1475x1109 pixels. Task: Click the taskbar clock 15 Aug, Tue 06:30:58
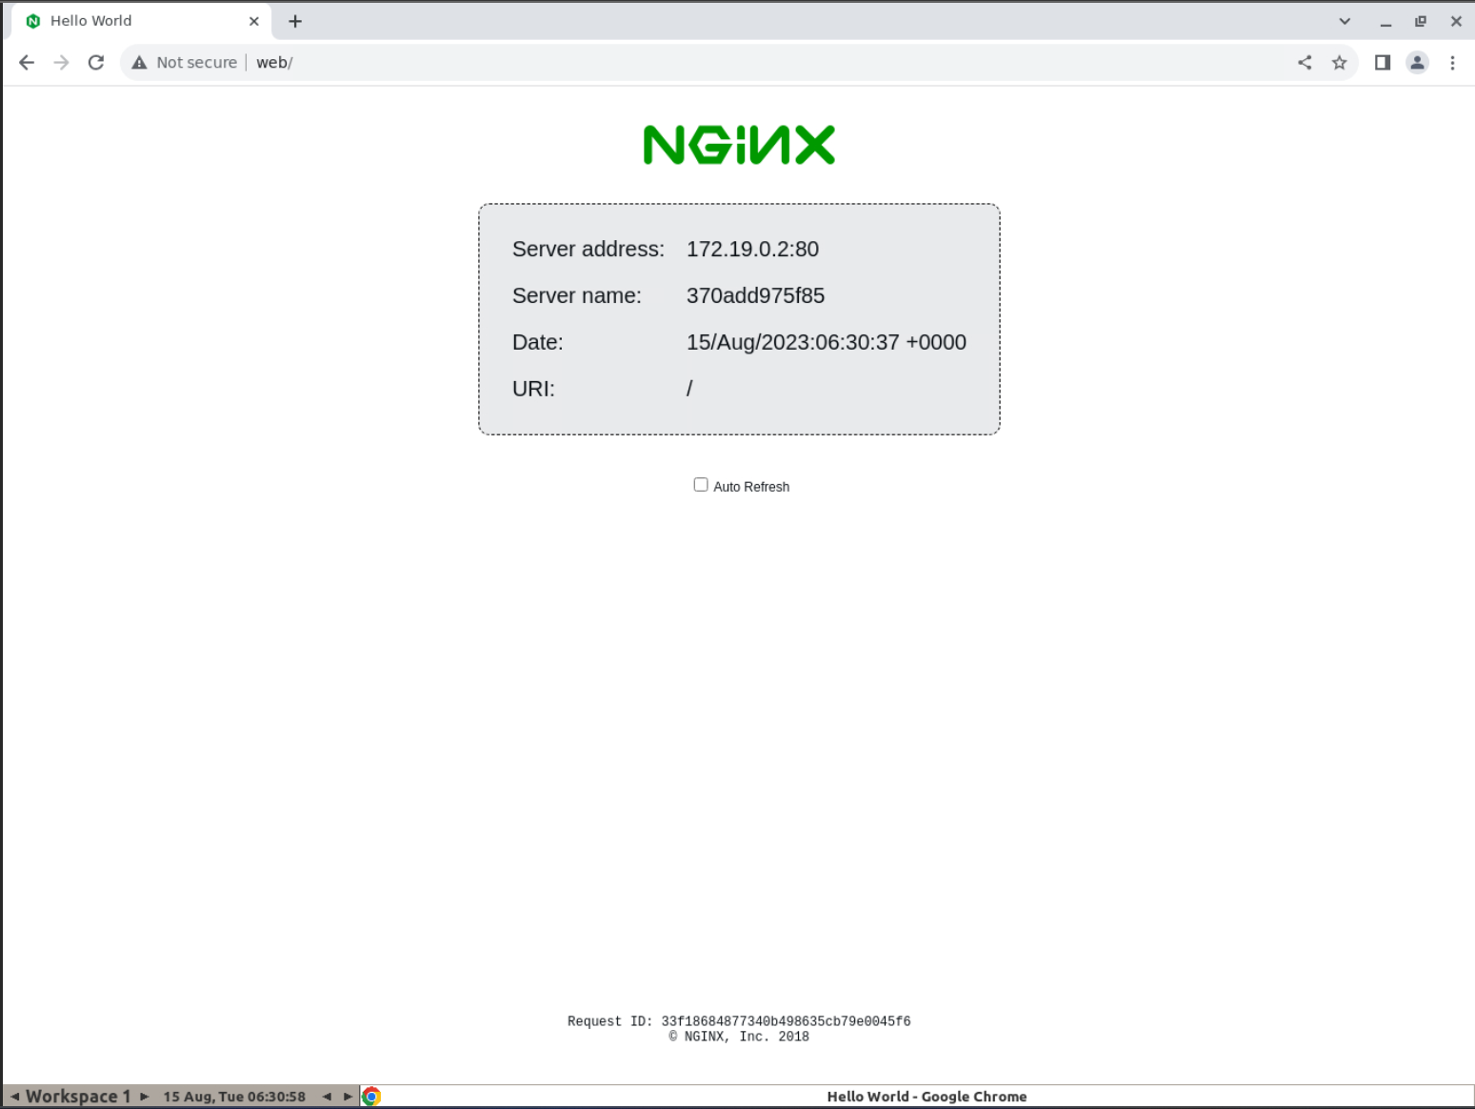pyautogui.click(x=234, y=1097)
